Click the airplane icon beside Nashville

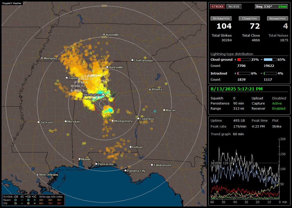[x=104, y=35]
